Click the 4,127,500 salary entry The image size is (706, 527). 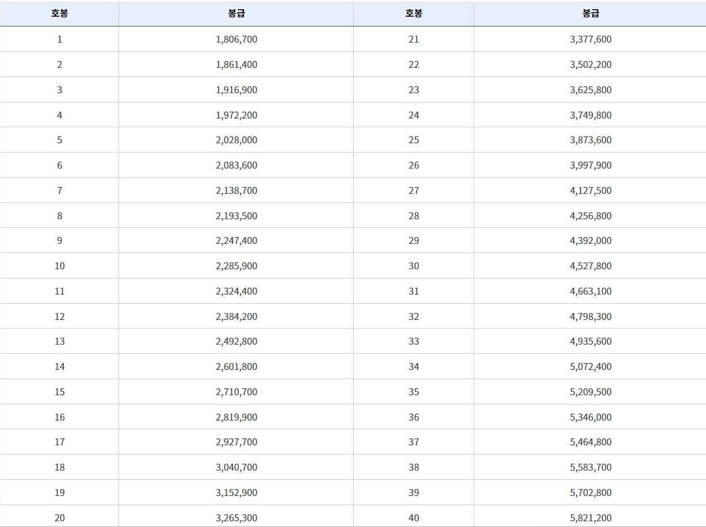click(x=591, y=190)
